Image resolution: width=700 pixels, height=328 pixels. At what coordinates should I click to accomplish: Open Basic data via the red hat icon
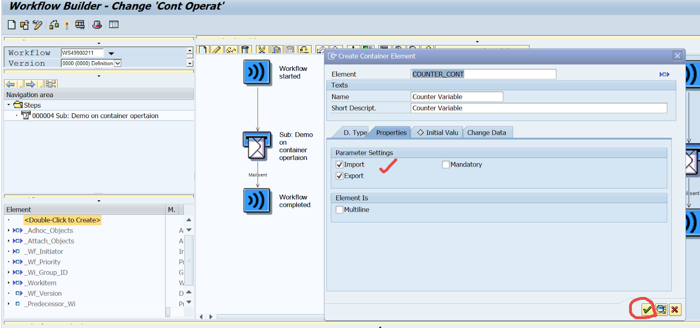click(97, 25)
